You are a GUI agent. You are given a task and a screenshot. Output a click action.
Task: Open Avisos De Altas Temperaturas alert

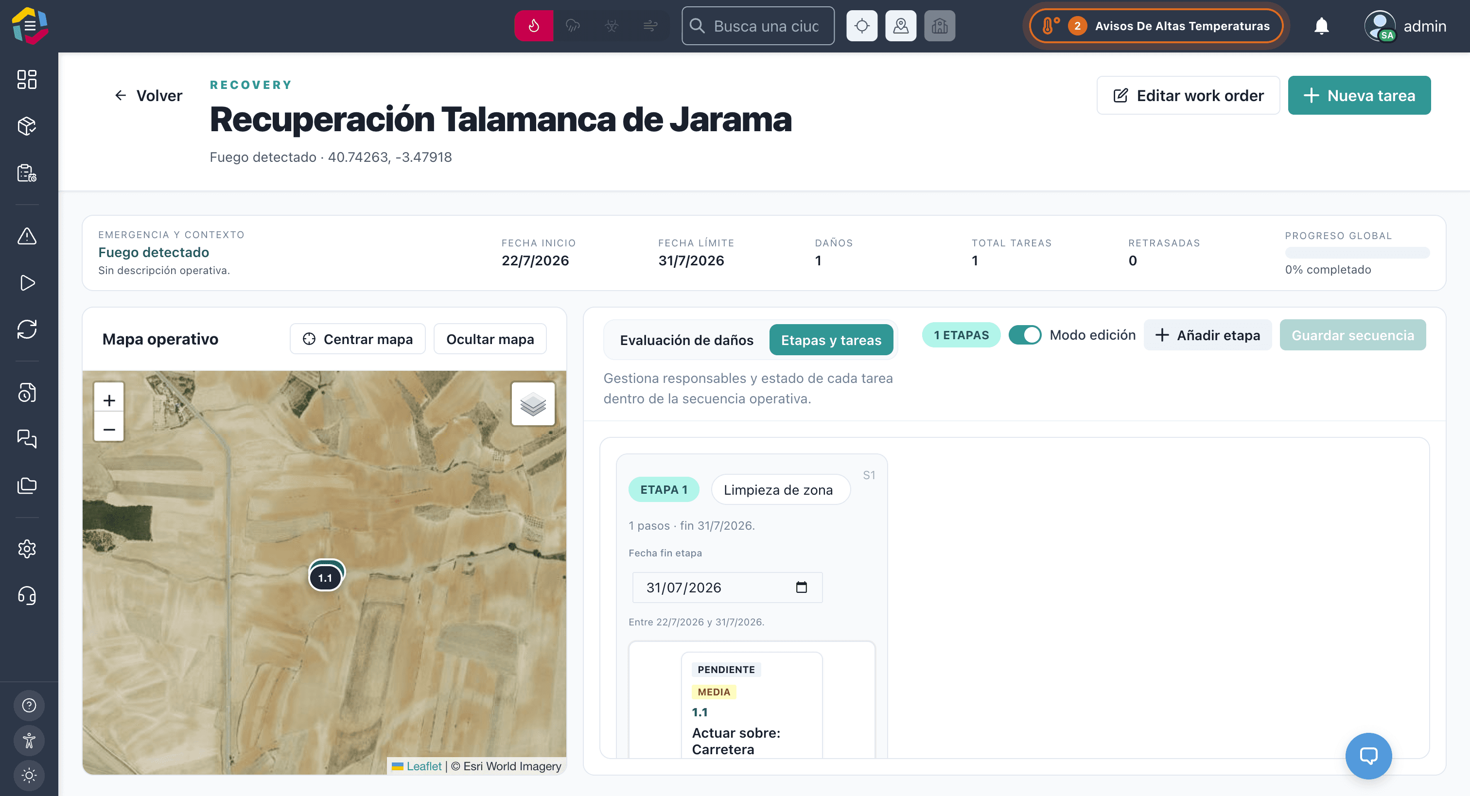(x=1155, y=26)
